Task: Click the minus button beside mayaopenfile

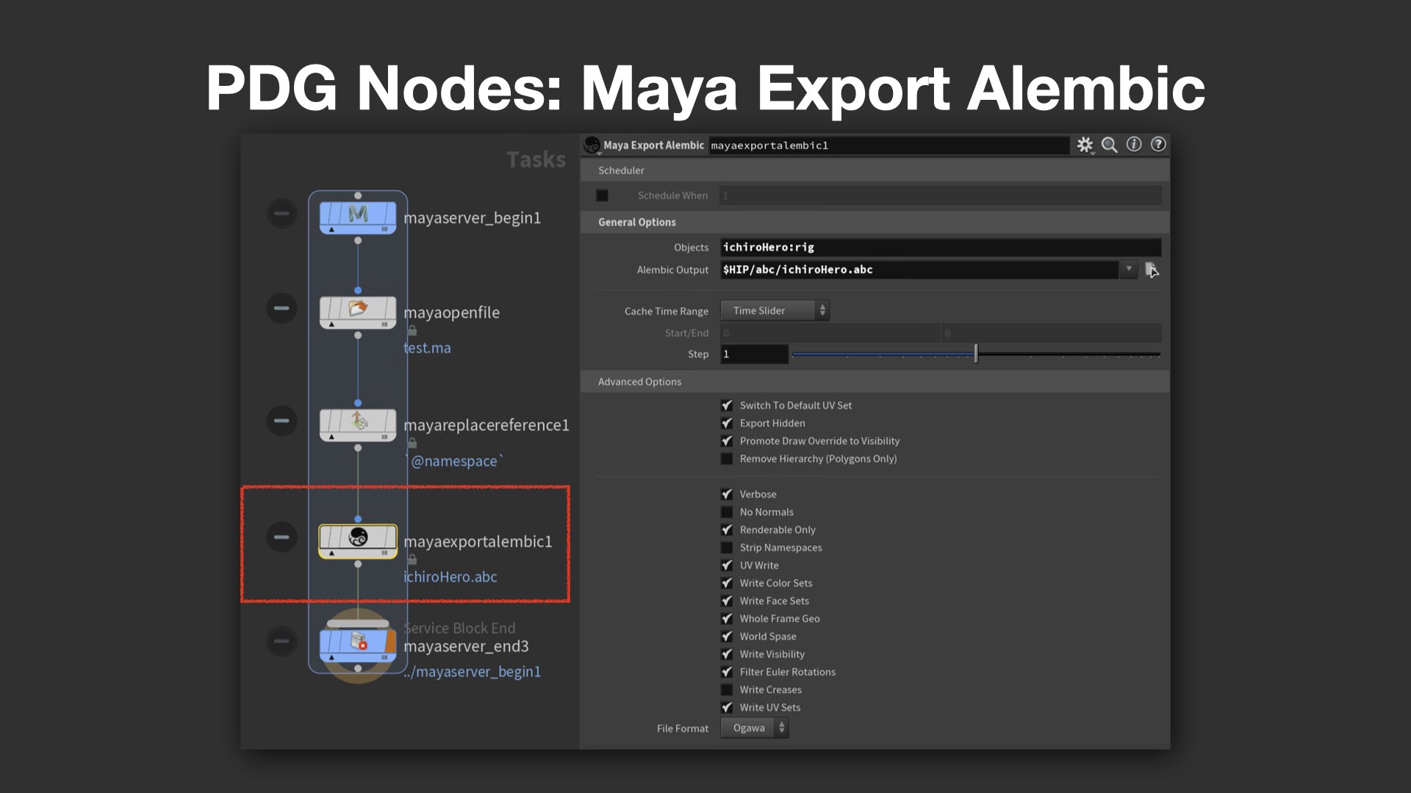Action: pos(281,308)
